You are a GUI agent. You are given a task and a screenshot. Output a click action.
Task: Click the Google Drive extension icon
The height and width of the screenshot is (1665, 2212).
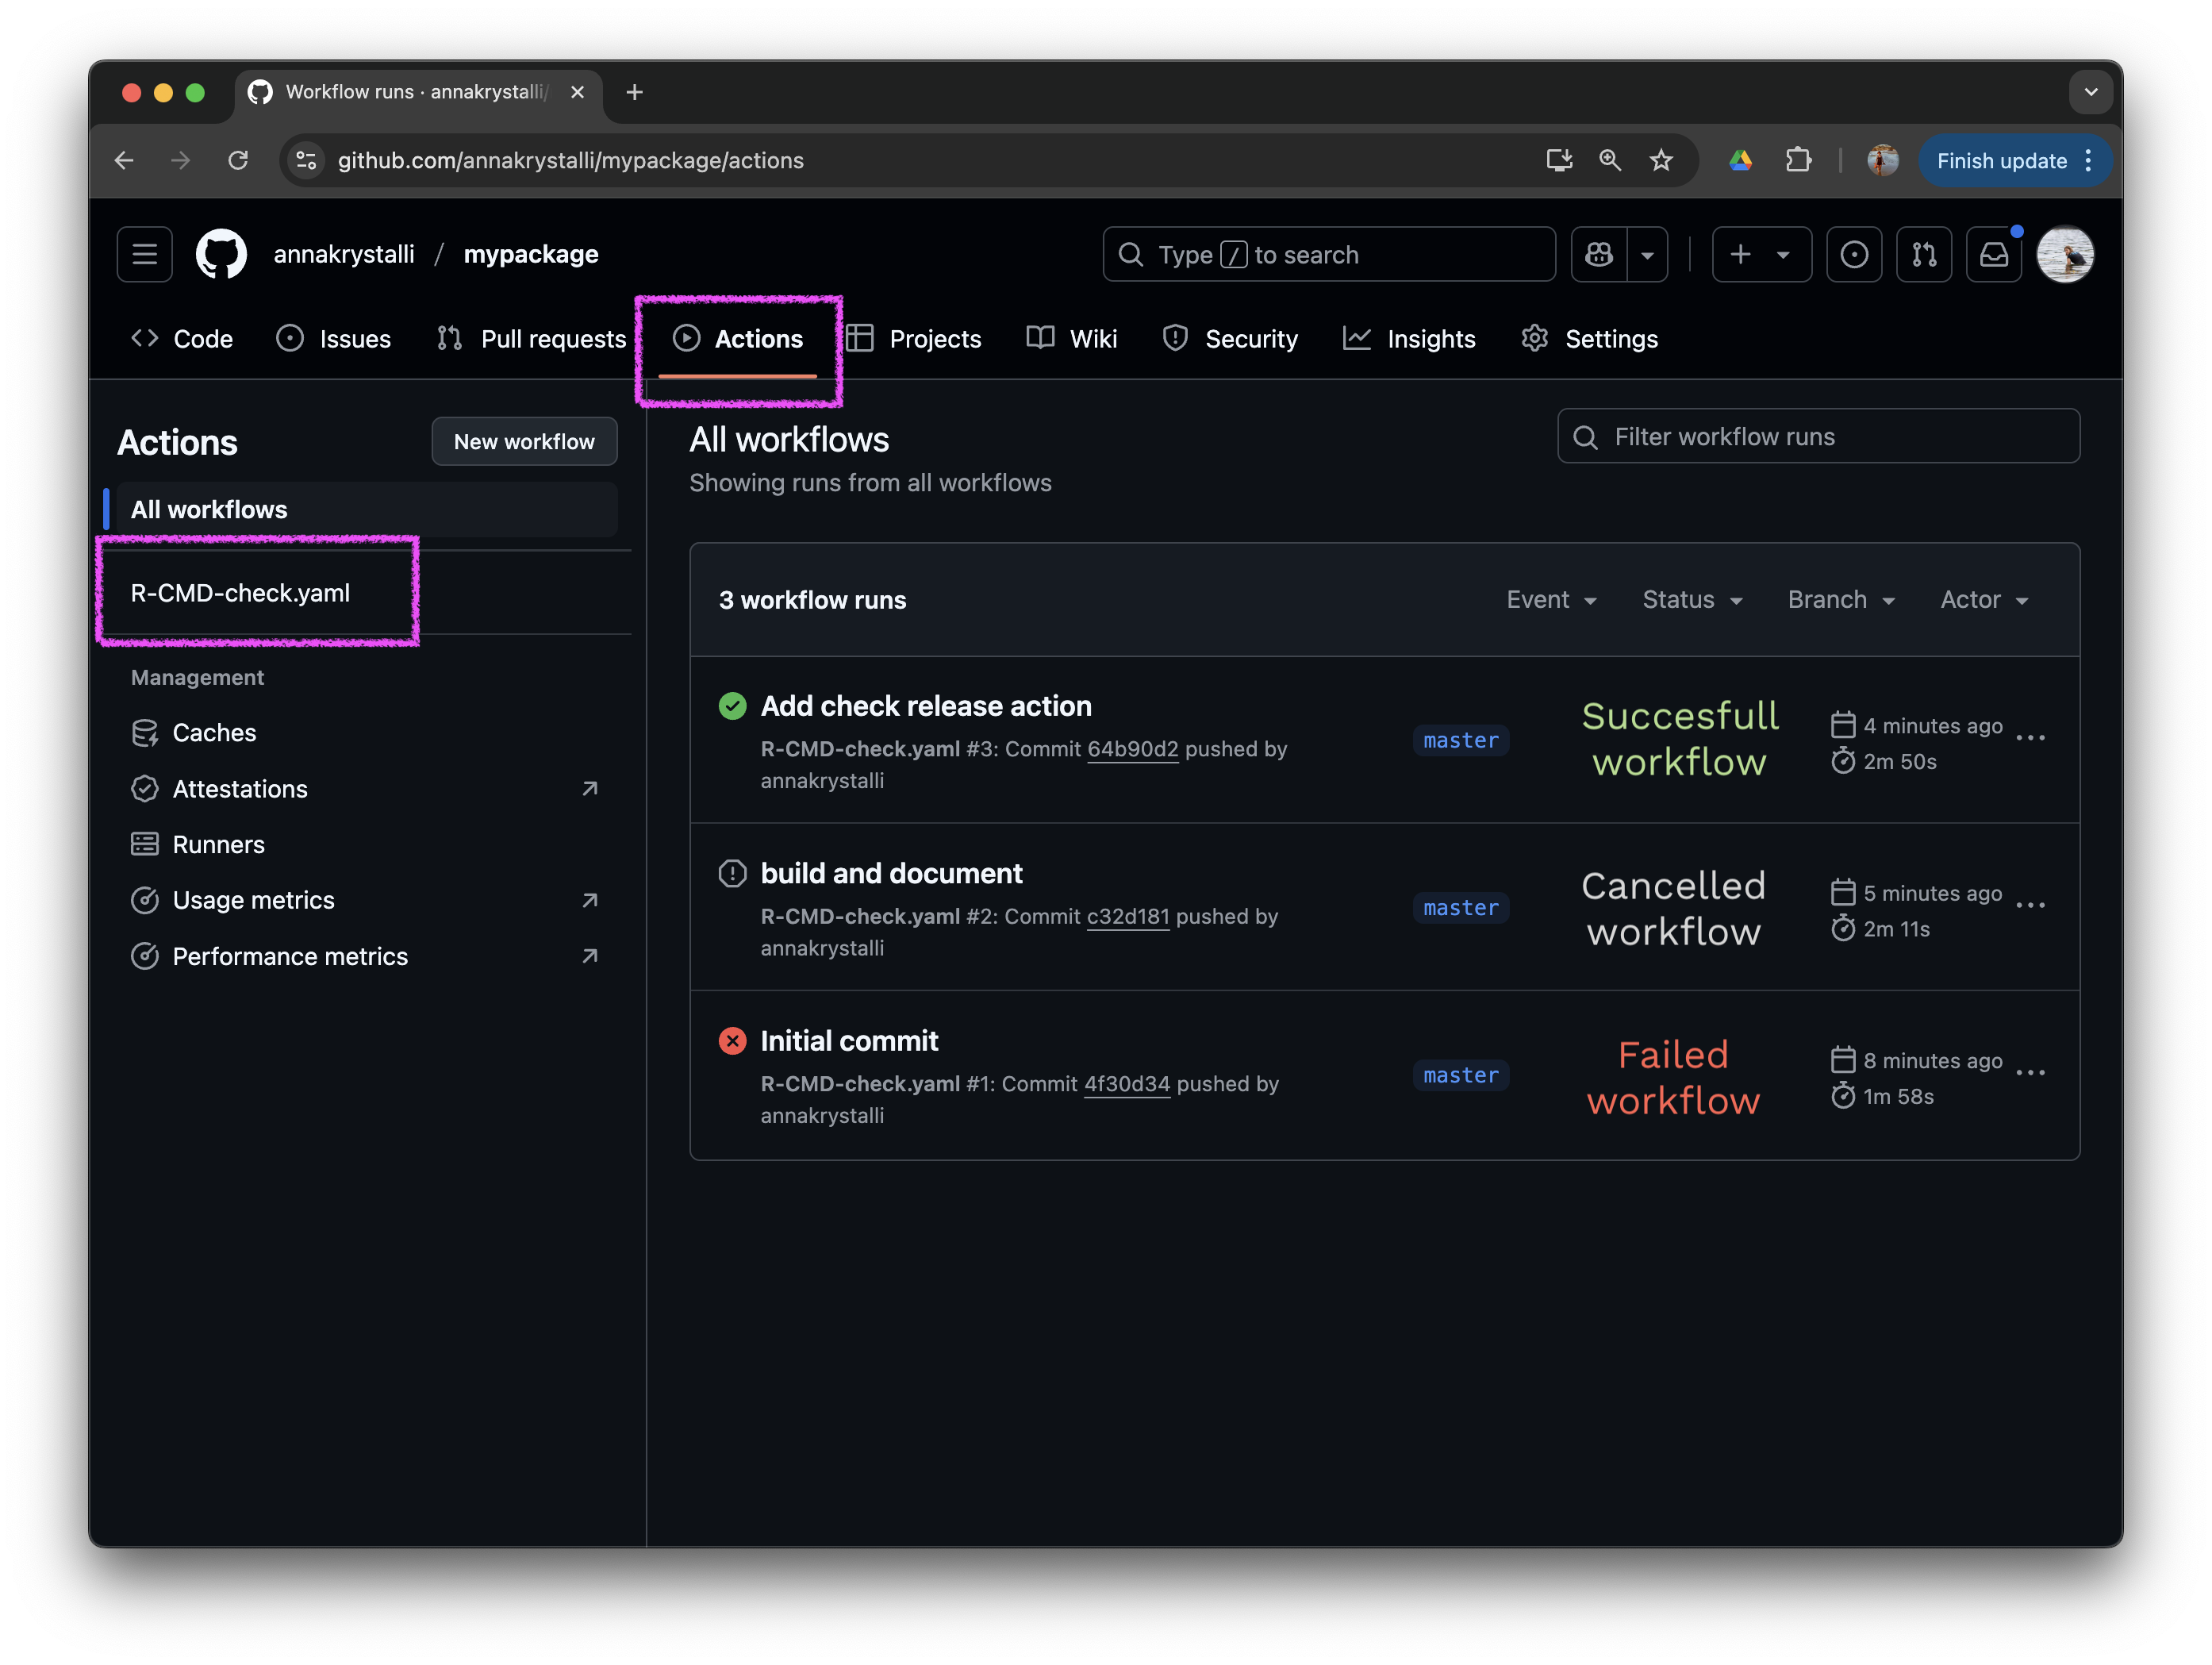(x=1740, y=161)
